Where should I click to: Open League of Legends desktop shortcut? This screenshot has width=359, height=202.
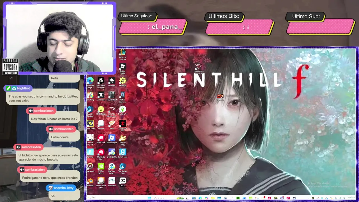pyautogui.click(x=123, y=55)
